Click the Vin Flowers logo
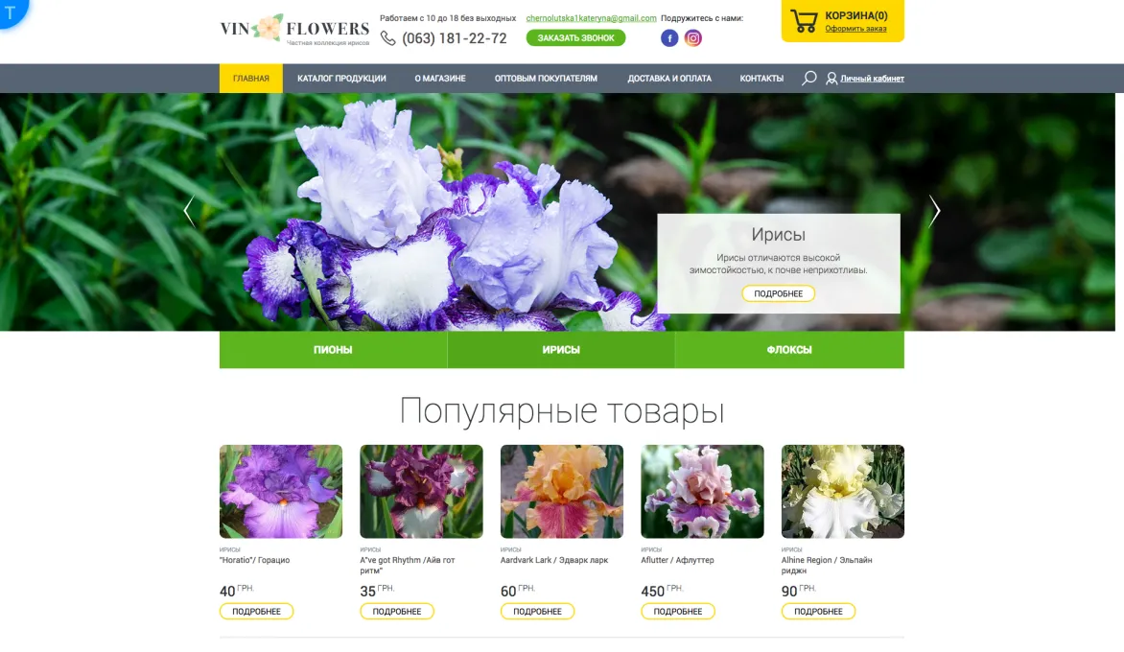 tap(293, 30)
